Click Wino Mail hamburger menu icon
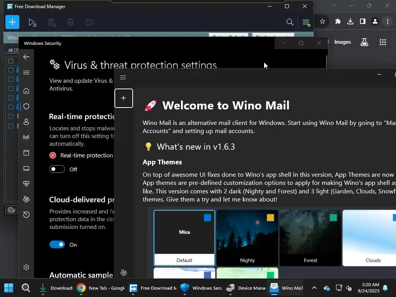The width and height of the screenshot is (396, 297). click(x=123, y=77)
